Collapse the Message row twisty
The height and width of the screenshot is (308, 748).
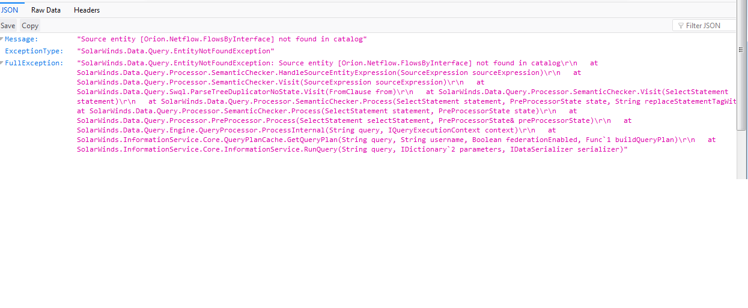coord(2,39)
